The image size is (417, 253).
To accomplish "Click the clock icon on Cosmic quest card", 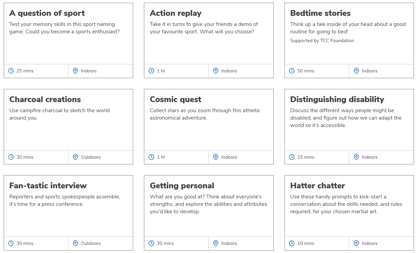I will pyautogui.click(x=151, y=157).
